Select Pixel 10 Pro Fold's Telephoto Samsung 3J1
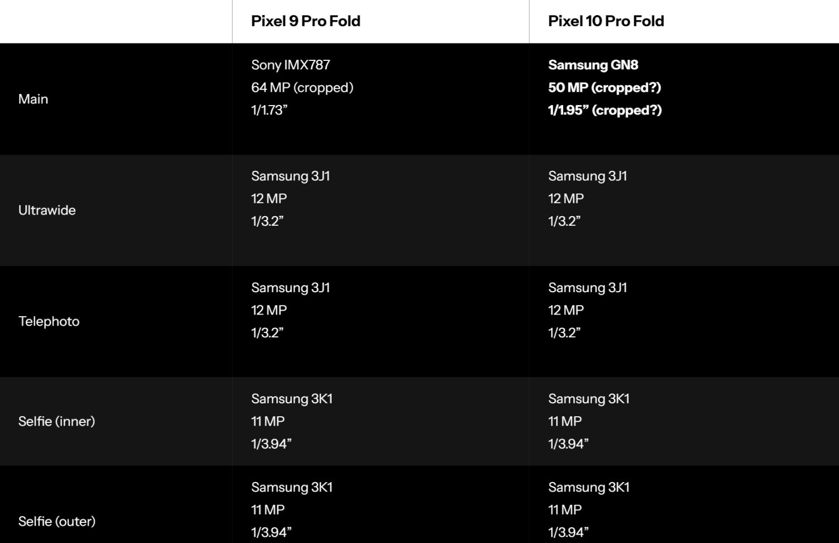This screenshot has height=543, width=839. (587, 288)
